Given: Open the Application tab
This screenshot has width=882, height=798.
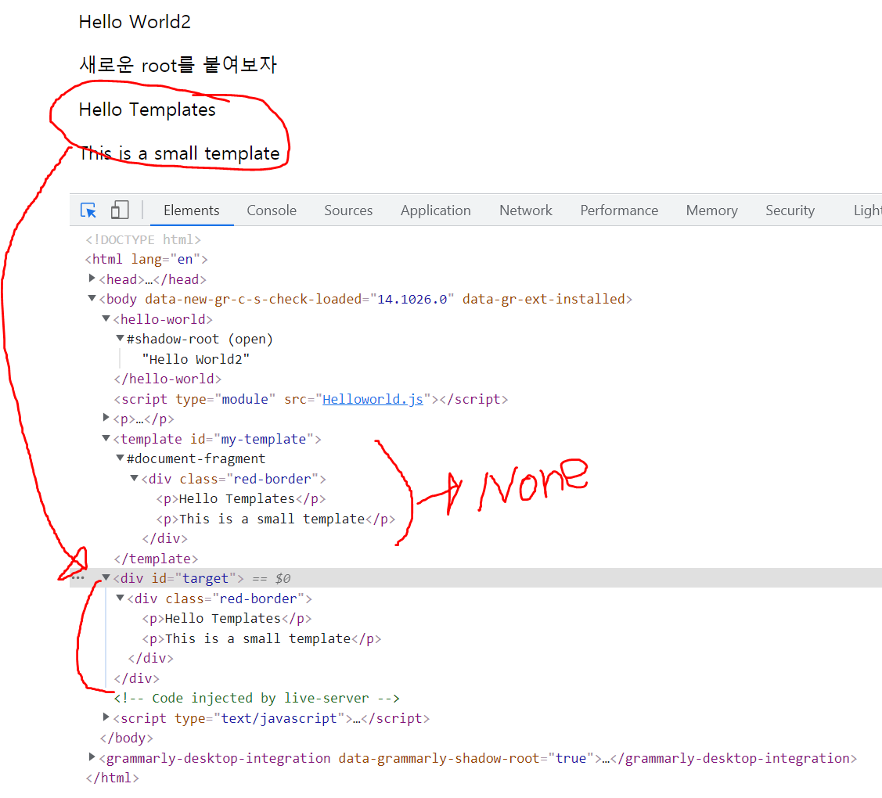Looking at the screenshot, I should 435,210.
